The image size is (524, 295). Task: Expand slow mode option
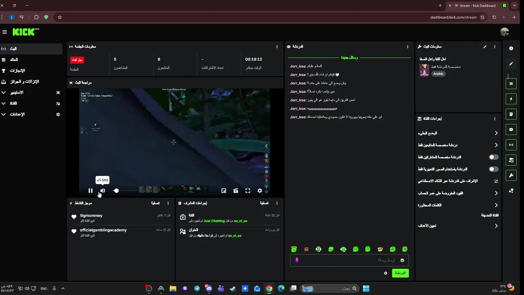pyautogui.click(x=458, y=133)
